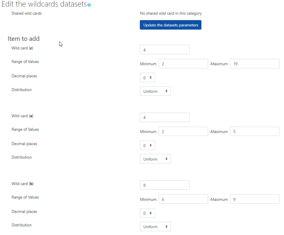Click the help icon beside the page heading

pos(89,5)
